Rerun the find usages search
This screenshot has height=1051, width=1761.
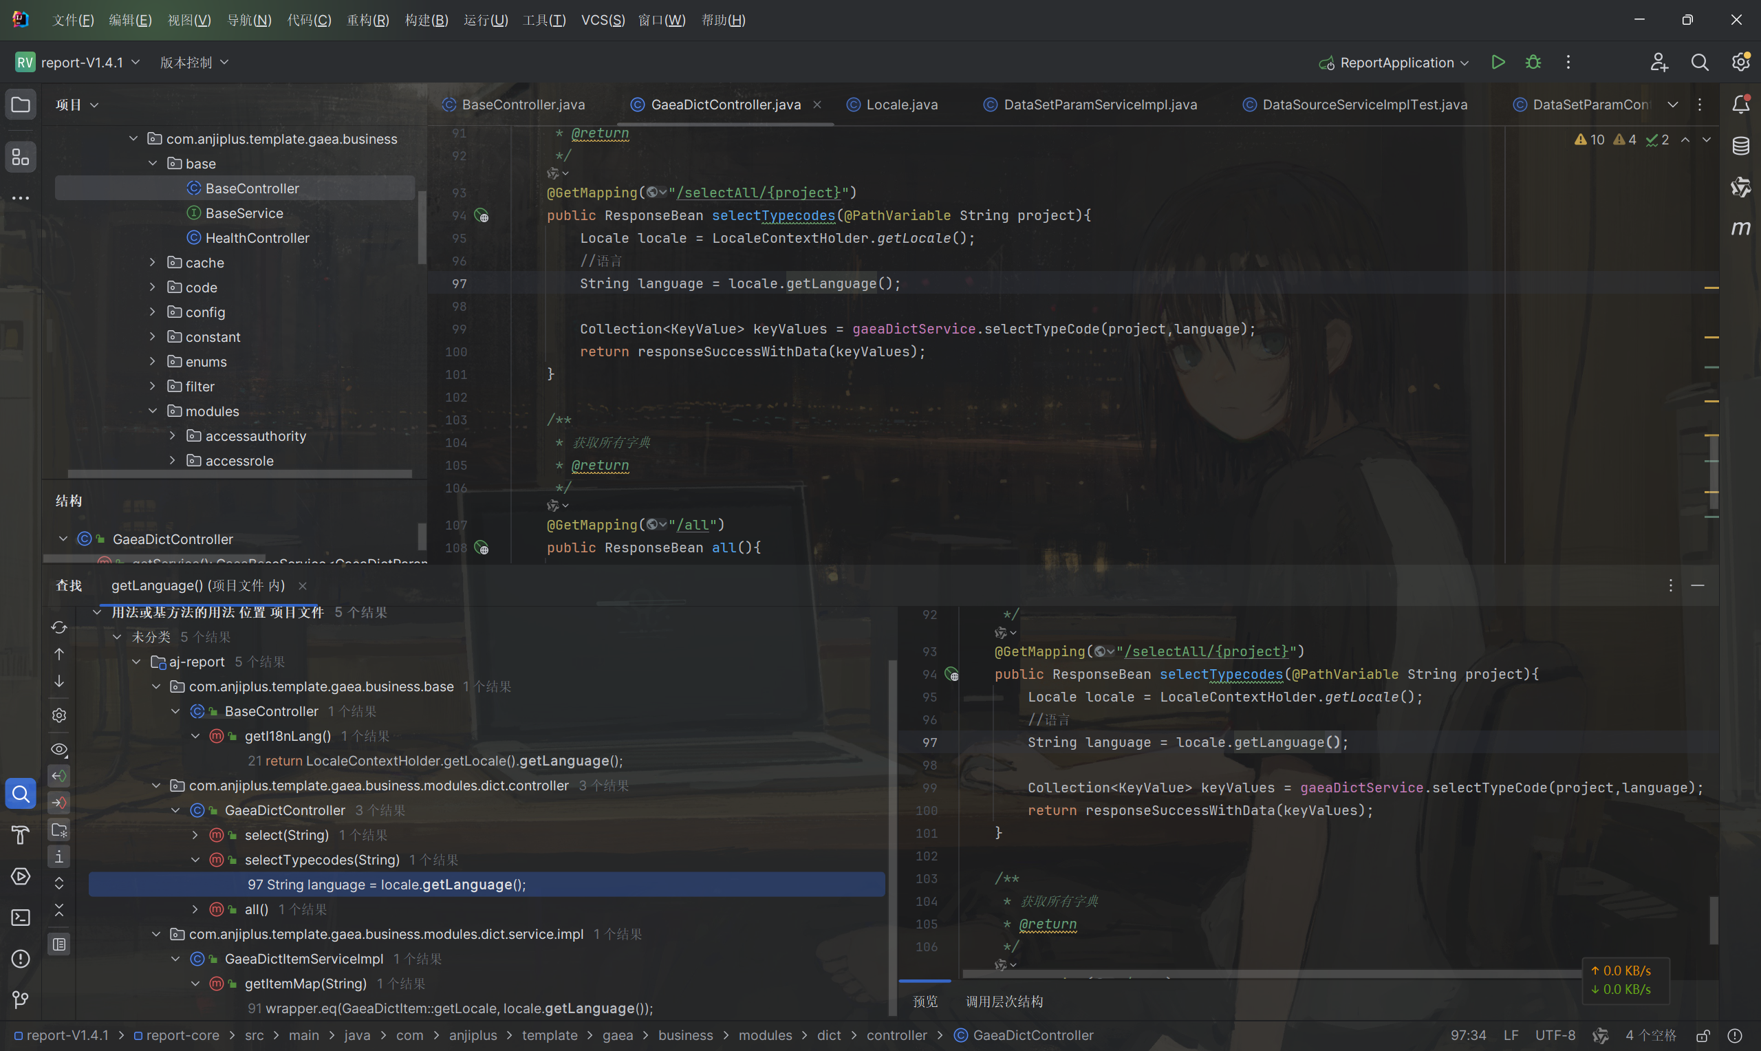tap(59, 627)
